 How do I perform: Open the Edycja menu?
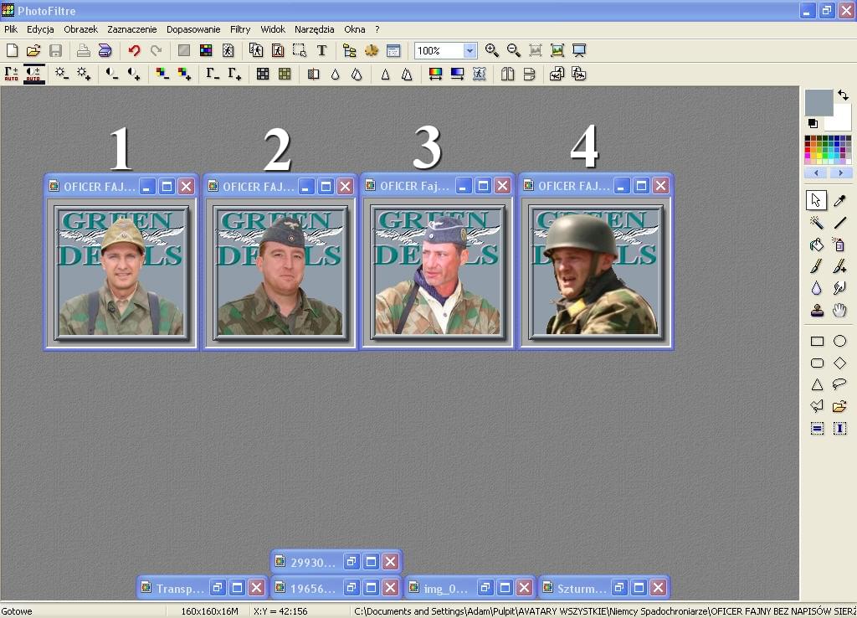coord(40,29)
